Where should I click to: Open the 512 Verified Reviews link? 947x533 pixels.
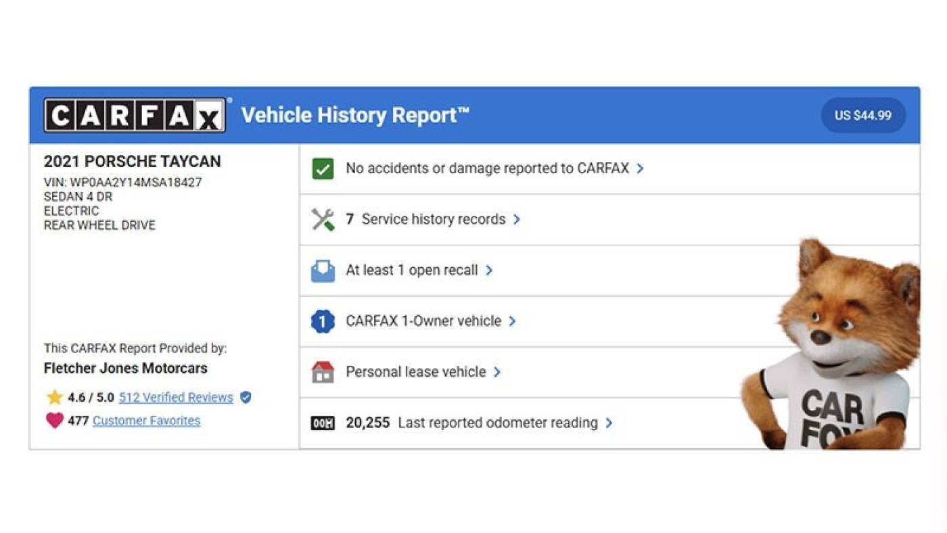click(176, 398)
